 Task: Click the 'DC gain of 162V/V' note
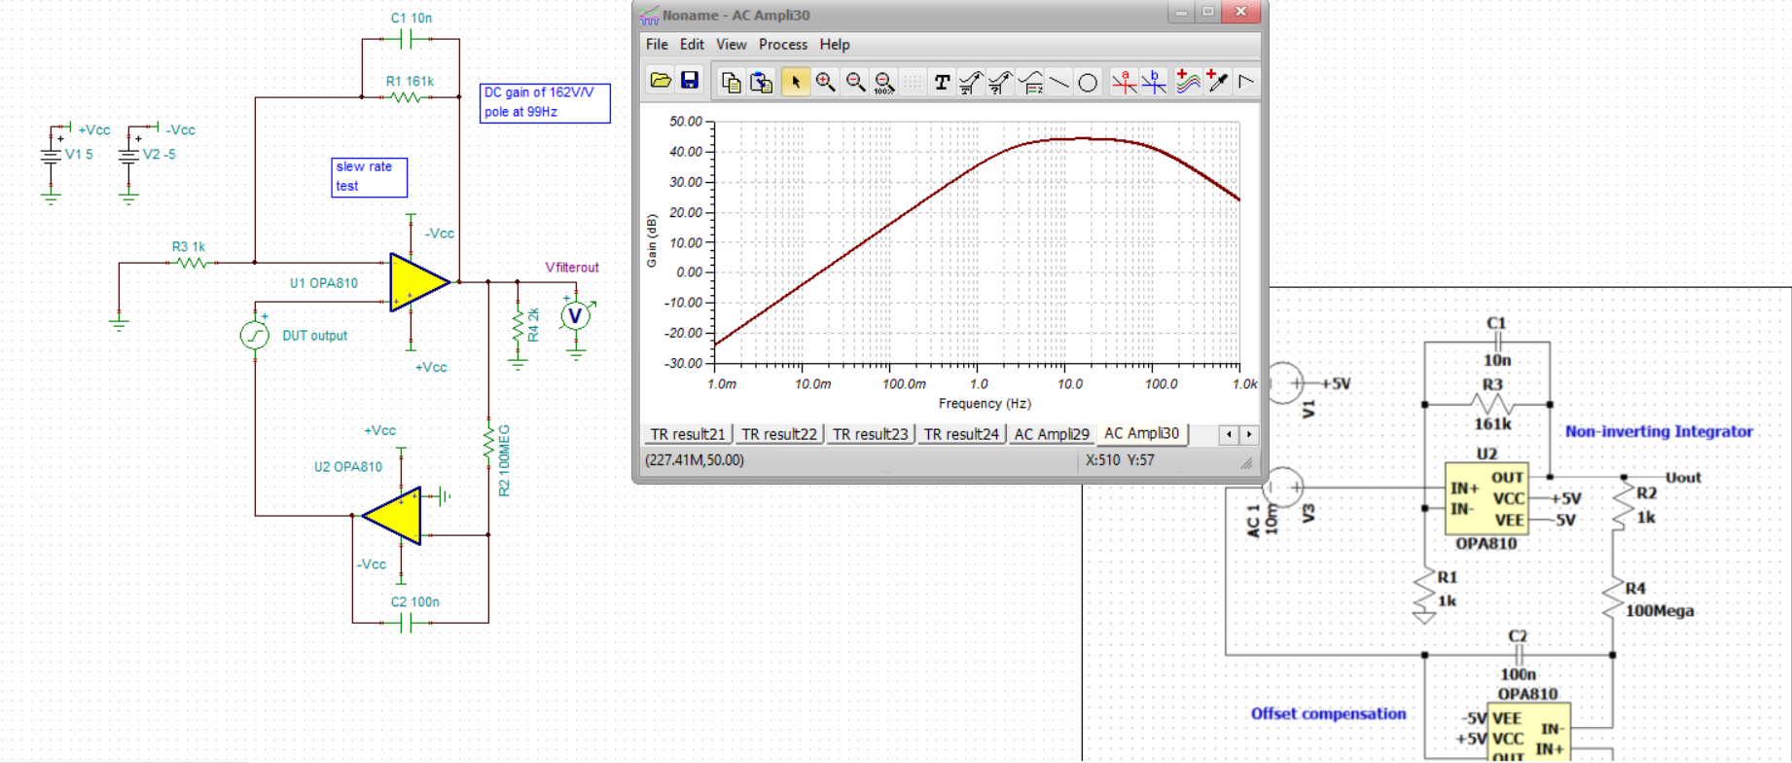pyautogui.click(x=545, y=102)
